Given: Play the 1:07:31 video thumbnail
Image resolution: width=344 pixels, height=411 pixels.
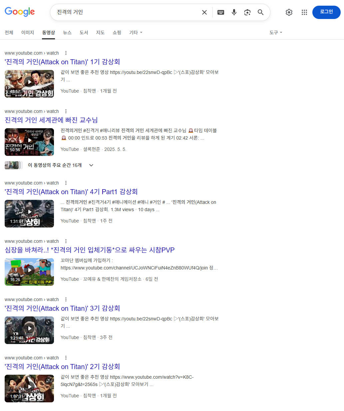Looking at the screenshot, I should [x=29, y=388].
